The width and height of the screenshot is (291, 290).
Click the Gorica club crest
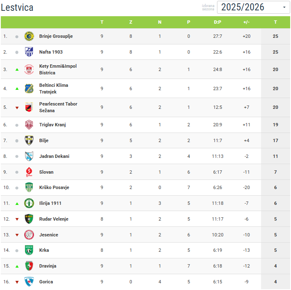point(29,282)
